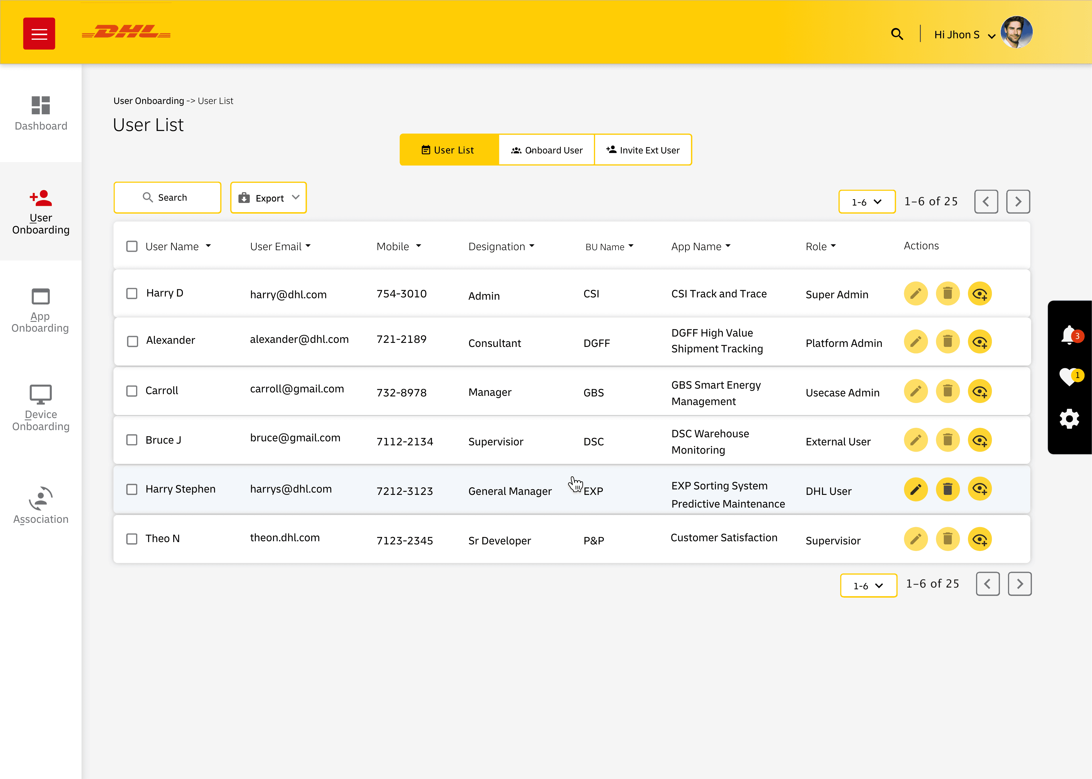
Task: Open Association in sidebar
Action: pyautogui.click(x=41, y=506)
